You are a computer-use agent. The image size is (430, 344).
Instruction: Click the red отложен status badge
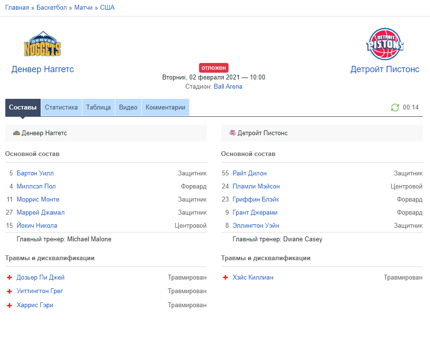[x=214, y=68]
